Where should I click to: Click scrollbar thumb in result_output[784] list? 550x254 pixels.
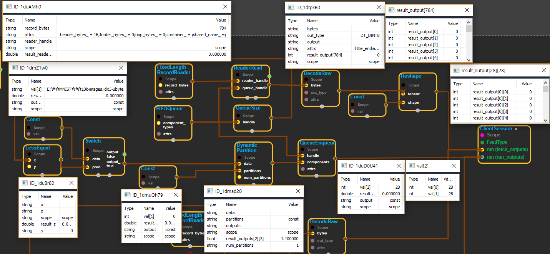469,29
